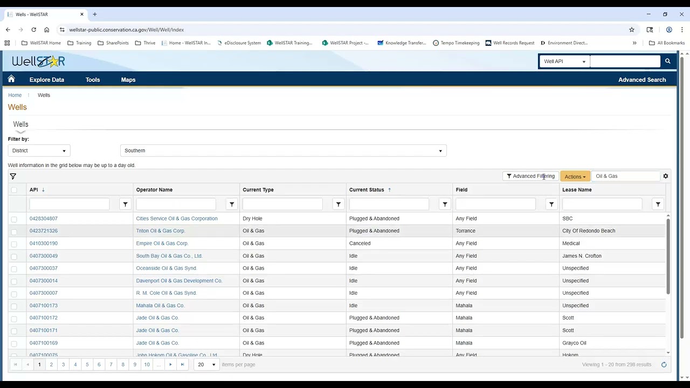This screenshot has height=388, width=690.
Task: Open the Well API search type dropdown
Action: (x=564, y=61)
